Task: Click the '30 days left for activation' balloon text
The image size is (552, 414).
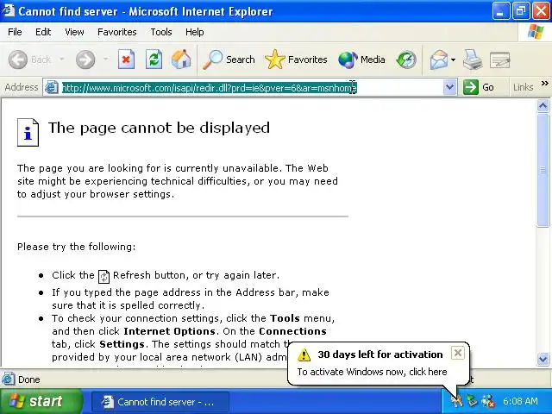Action: [x=380, y=354]
